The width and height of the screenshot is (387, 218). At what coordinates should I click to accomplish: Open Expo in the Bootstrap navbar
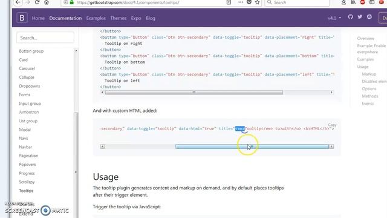(x=136, y=18)
